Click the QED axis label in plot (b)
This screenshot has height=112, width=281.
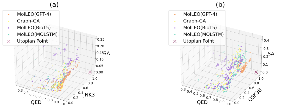[x=202, y=102]
